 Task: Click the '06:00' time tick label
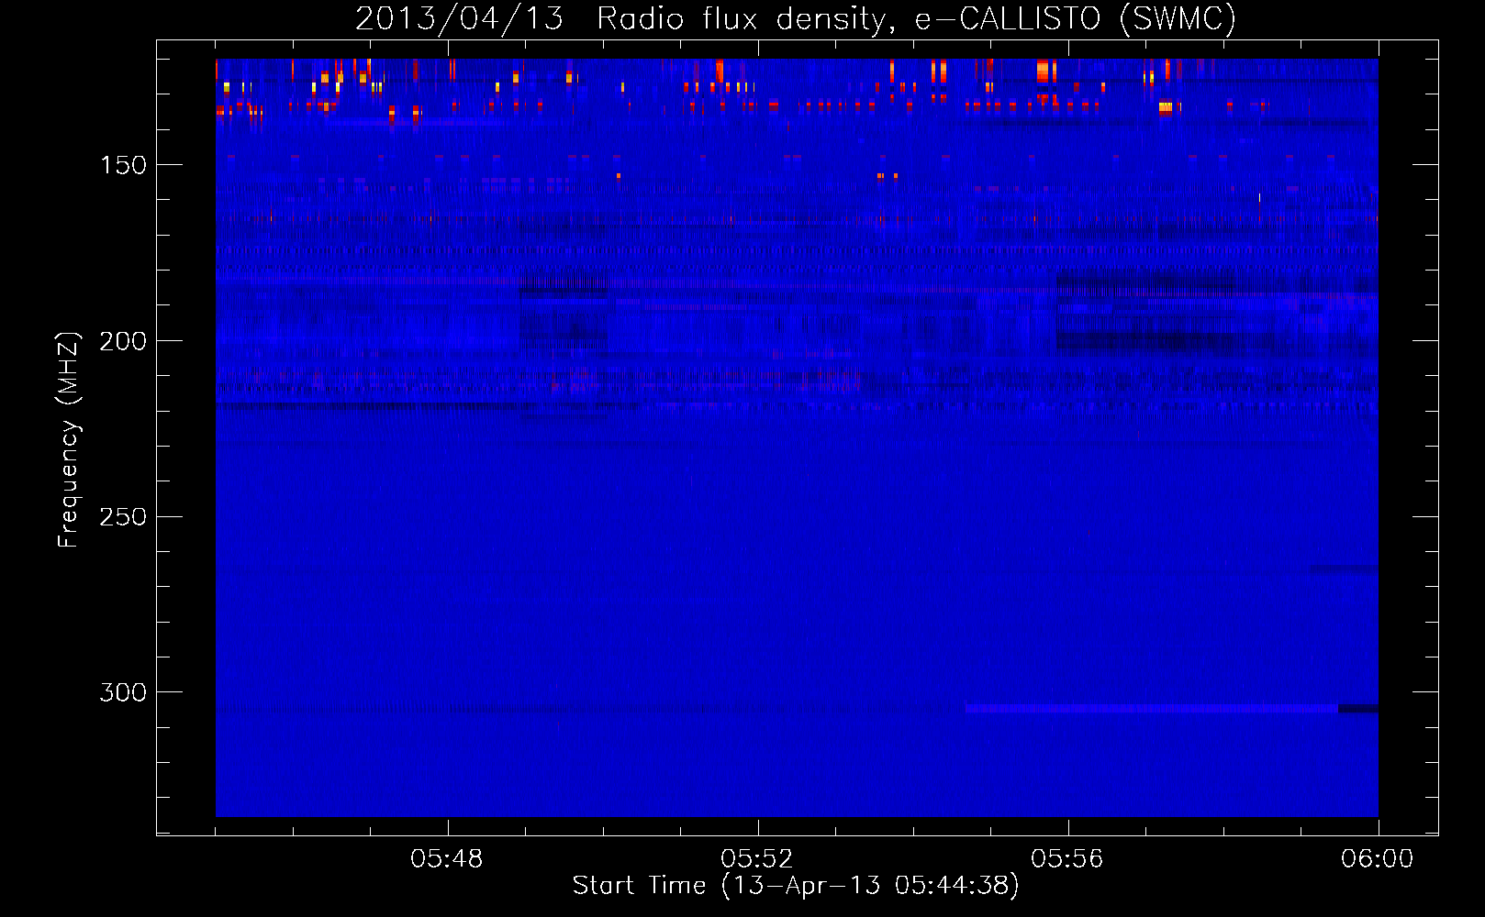(1378, 859)
